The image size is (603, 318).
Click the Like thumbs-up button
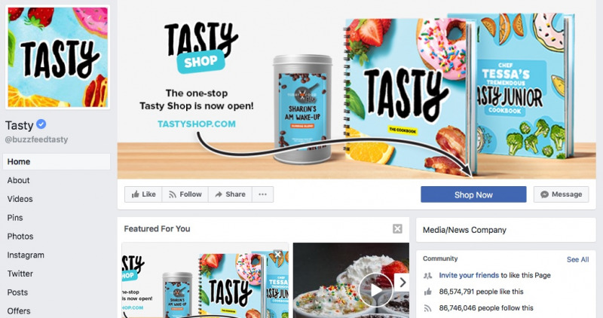tap(143, 194)
